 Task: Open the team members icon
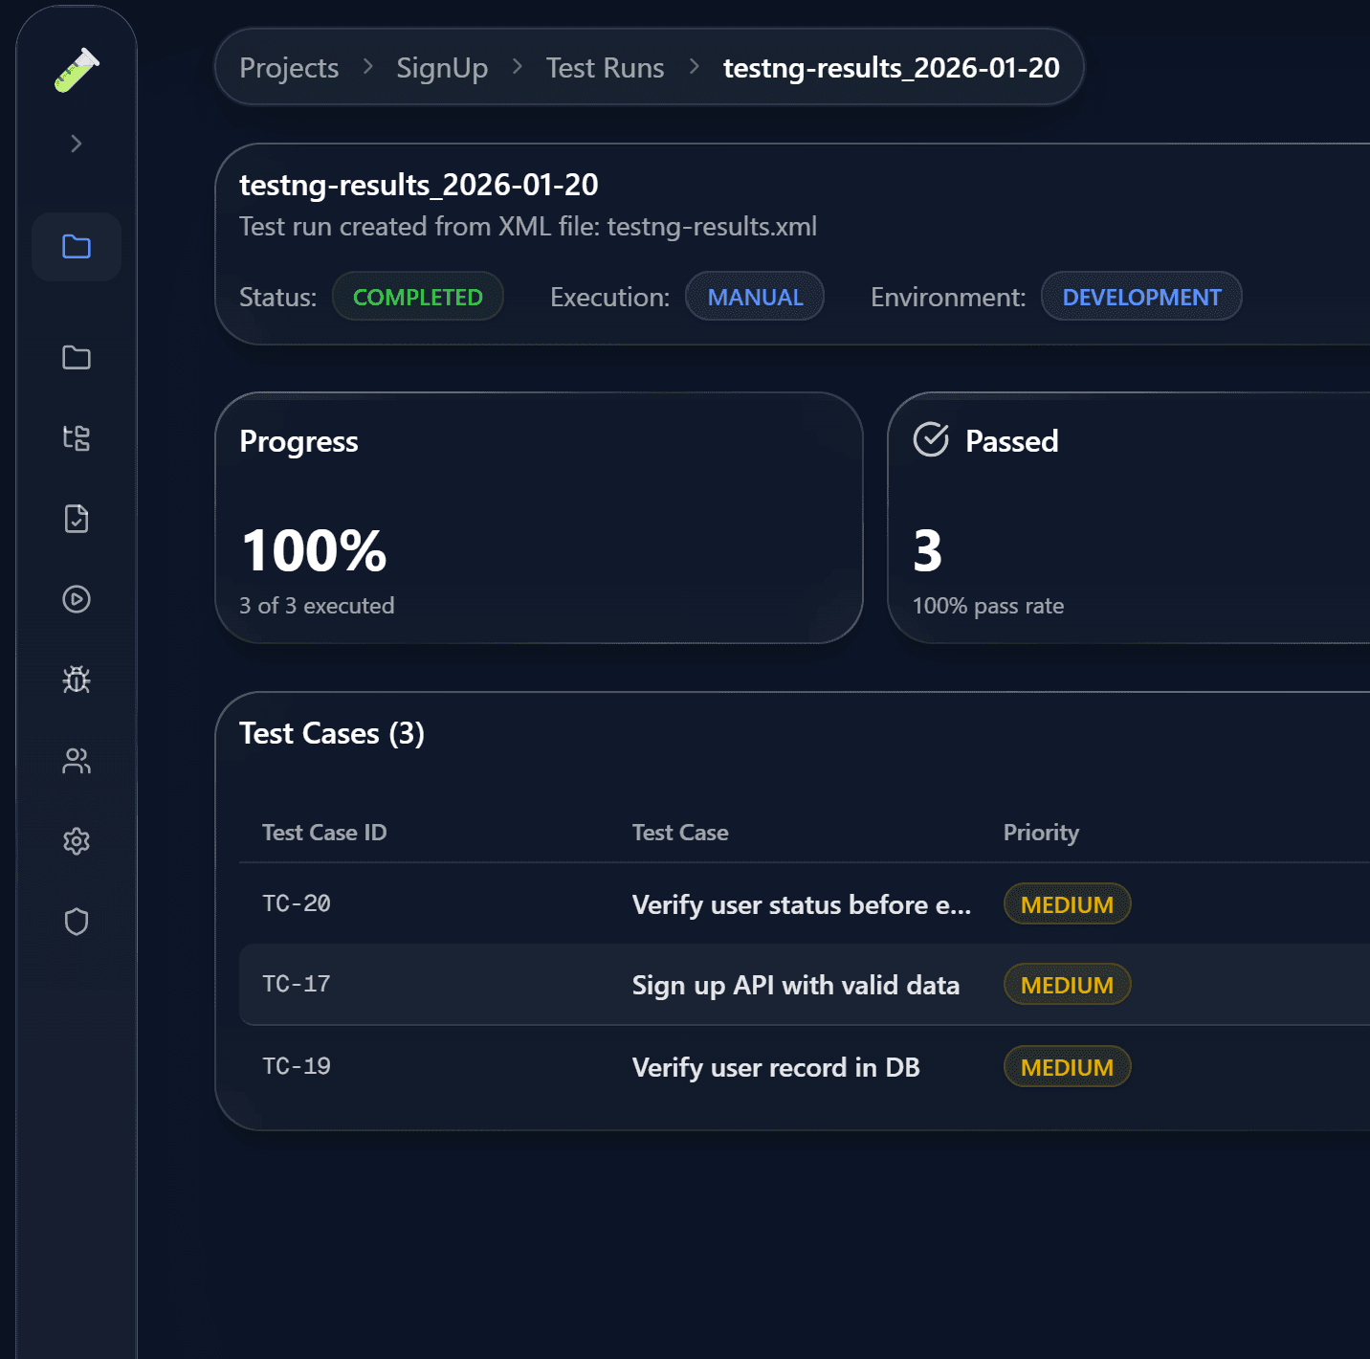77,761
